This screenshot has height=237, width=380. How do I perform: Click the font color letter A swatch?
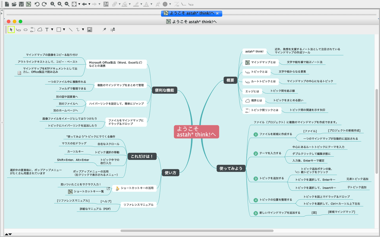pyautogui.click(x=146, y=4)
